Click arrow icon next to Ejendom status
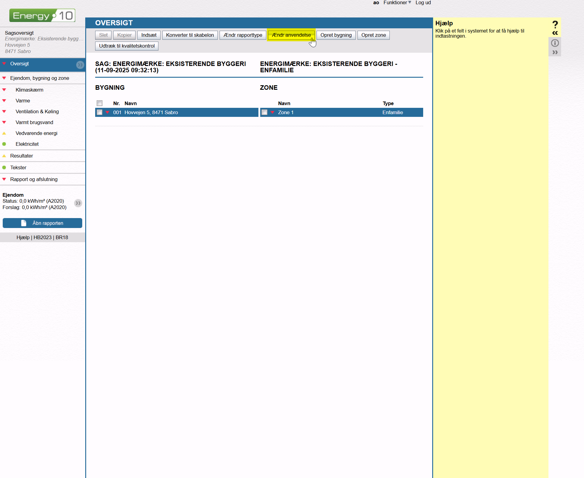Image resolution: width=584 pixels, height=478 pixels. tap(78, 203)
